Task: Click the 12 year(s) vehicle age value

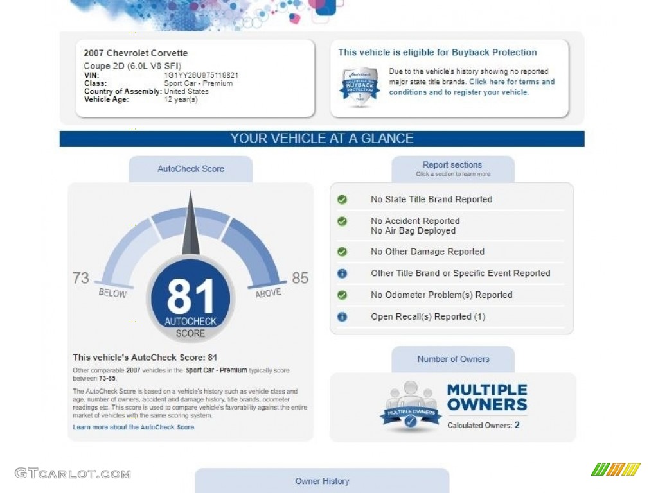Action: click(x=181, y=99)
